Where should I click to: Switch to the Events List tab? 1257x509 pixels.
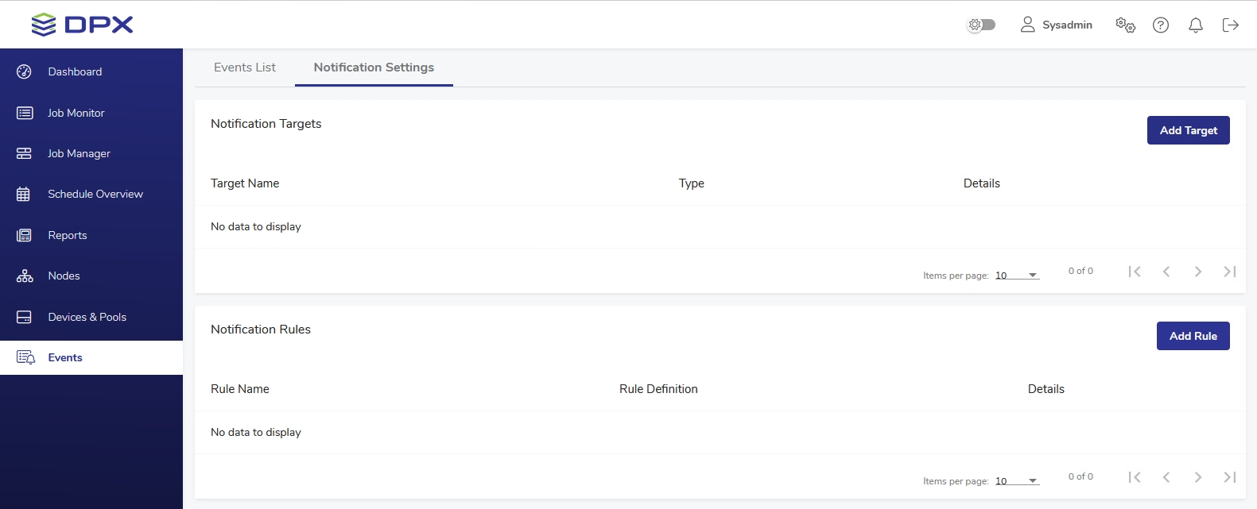point(245,67)
